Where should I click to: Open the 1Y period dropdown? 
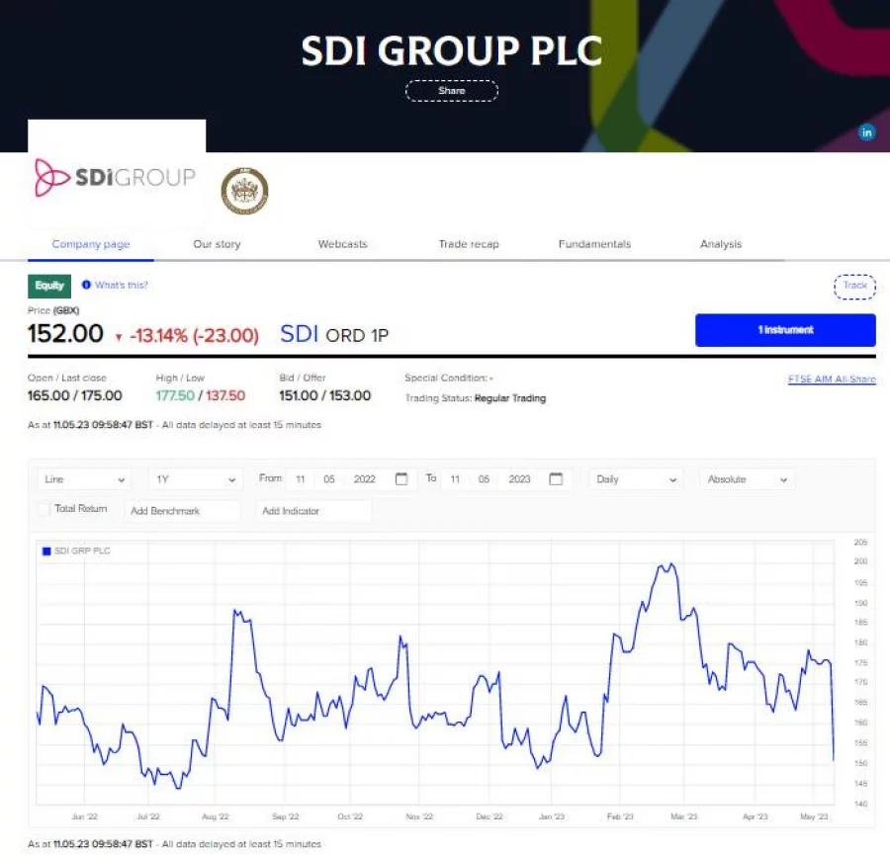point(195,479)
